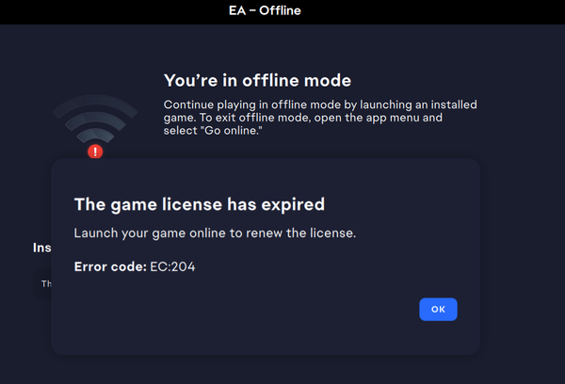The height and width of the screenshot is (384, 565).
Task: Click the partially hidden "Ins" section heading
Action: coord(42,248)
